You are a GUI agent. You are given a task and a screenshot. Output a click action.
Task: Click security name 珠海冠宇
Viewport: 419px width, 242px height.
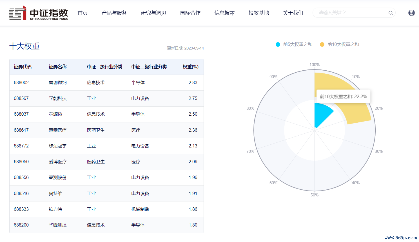click(58, 146)
